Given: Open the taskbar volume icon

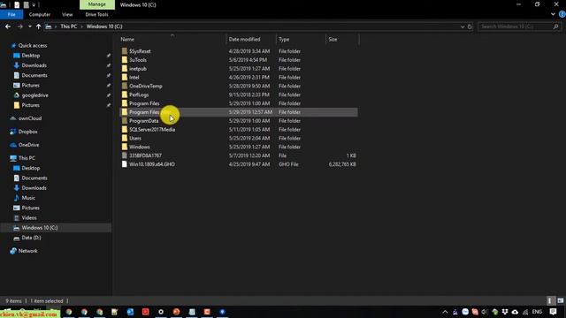Looking at the screenshot, I should [x=485, y=312].
